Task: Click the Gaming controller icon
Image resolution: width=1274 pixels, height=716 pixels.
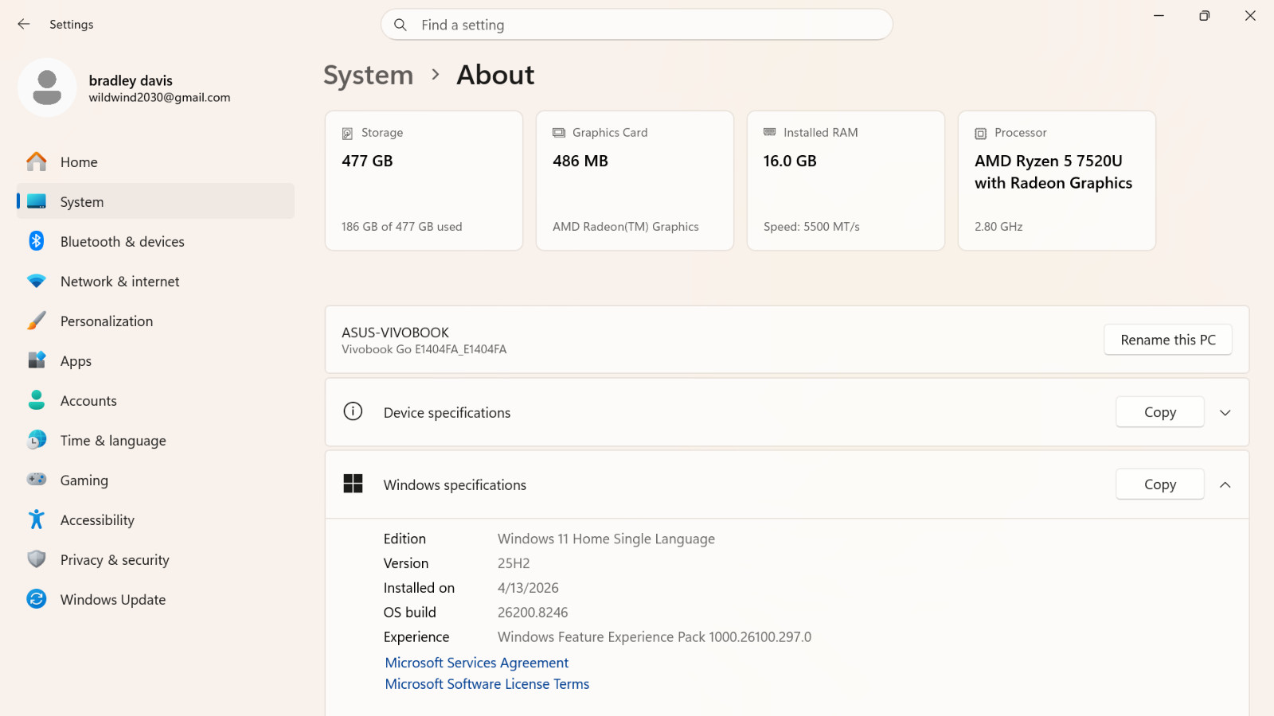Action: [x=37, y=480]
